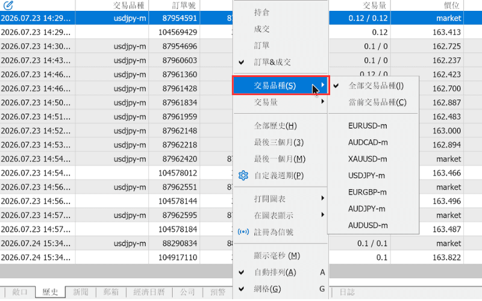Switch to the 敞口 tab
This screenshot has width=482, height=301.
point(20,292)
